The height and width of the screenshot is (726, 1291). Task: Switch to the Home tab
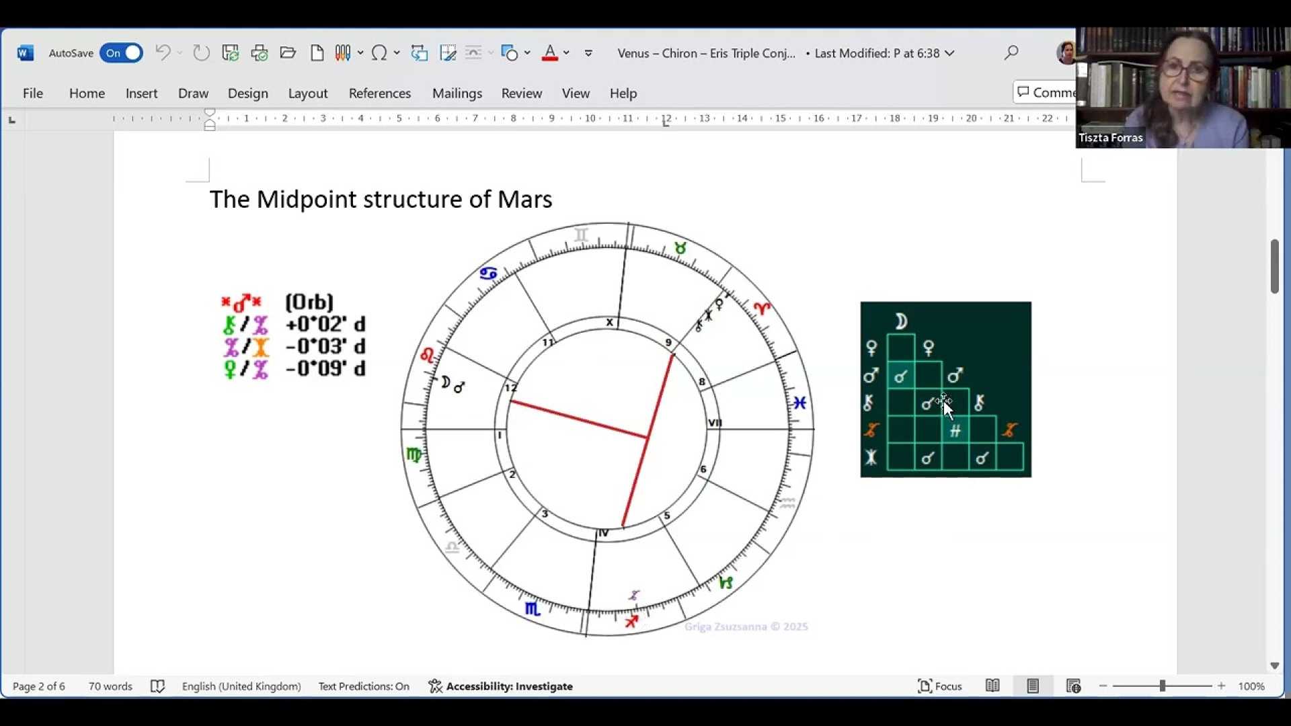click(87, 93)
